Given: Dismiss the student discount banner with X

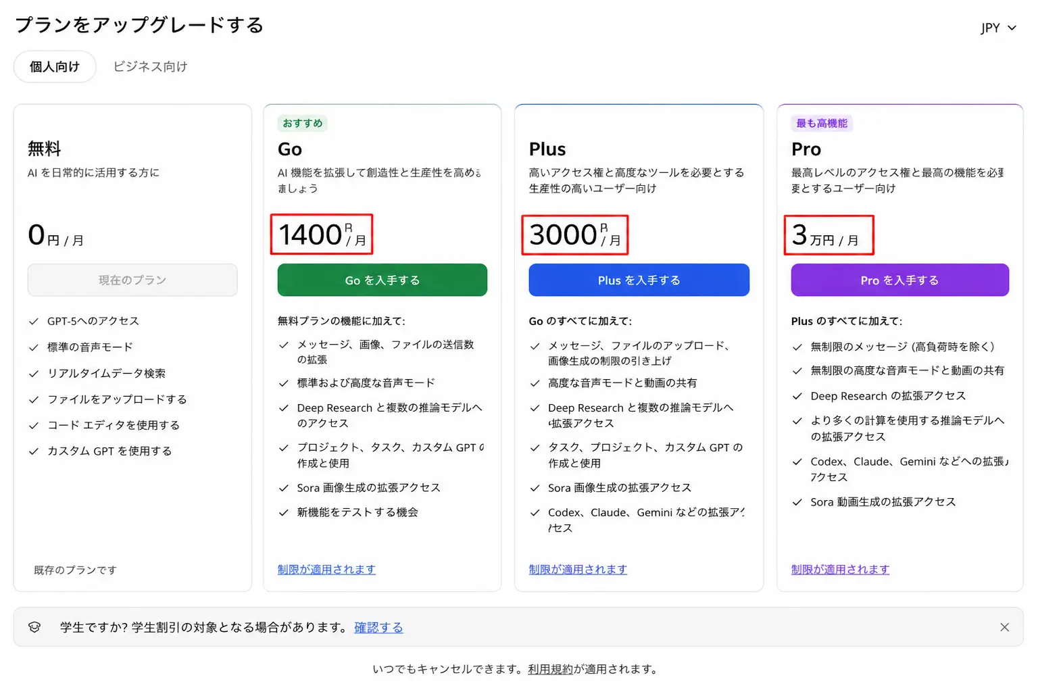Looking at the screenshot, I should coord(1004,627).
